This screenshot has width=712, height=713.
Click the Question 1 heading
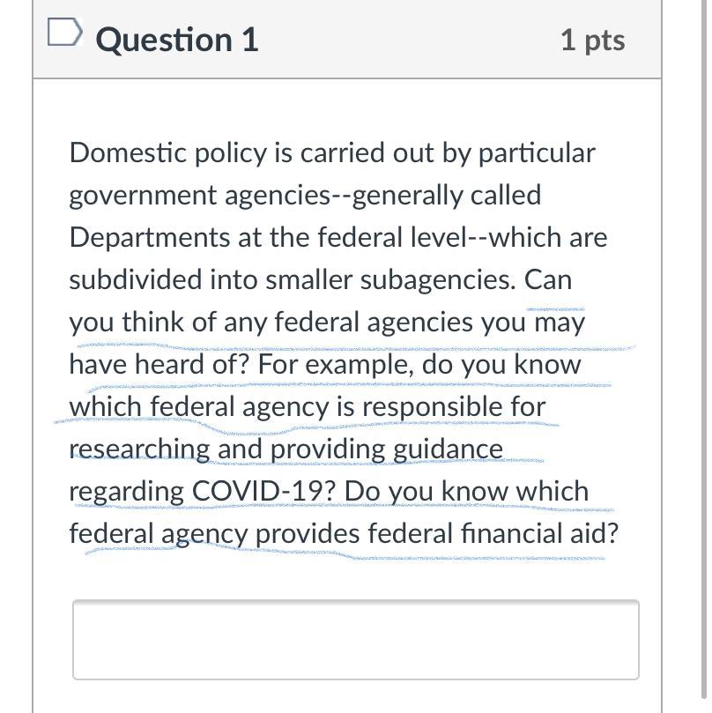coord(176,41)
